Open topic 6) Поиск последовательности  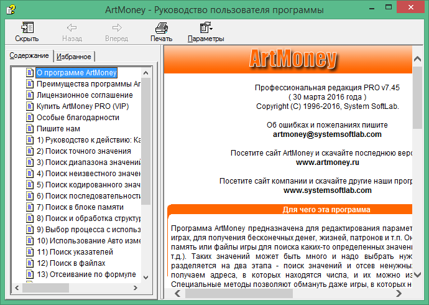[88, 196]
